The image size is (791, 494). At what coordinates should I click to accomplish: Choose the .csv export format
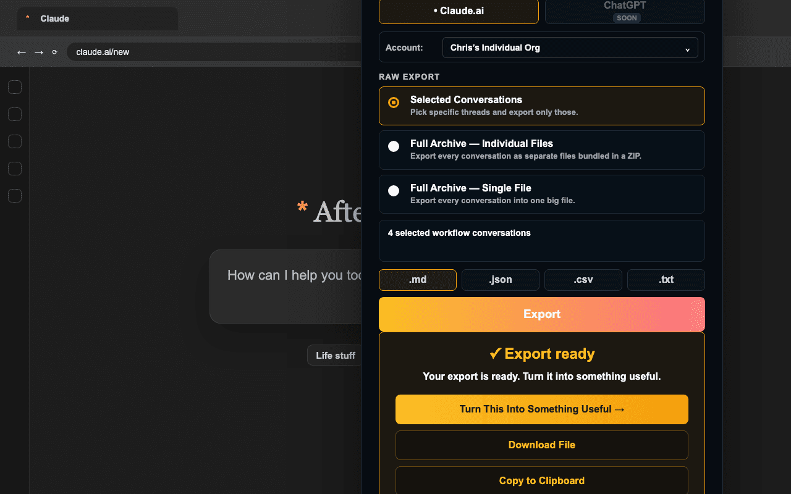click(583, 280)
